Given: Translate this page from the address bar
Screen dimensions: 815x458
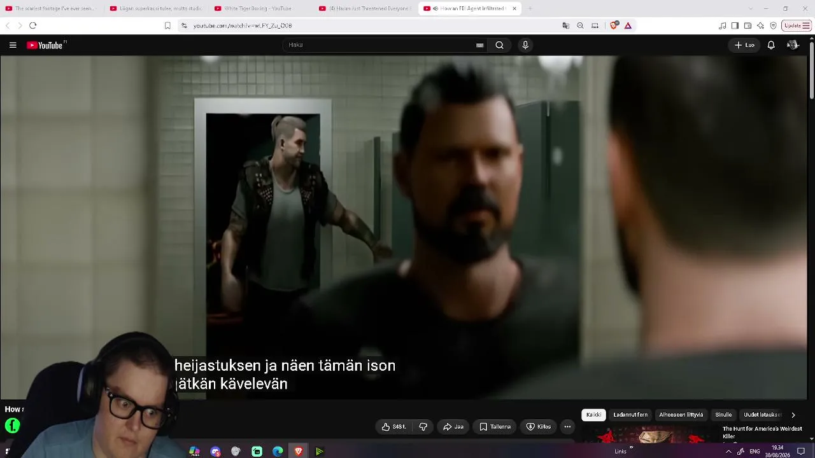Looking at the screenshot, I should pos(565,25).
